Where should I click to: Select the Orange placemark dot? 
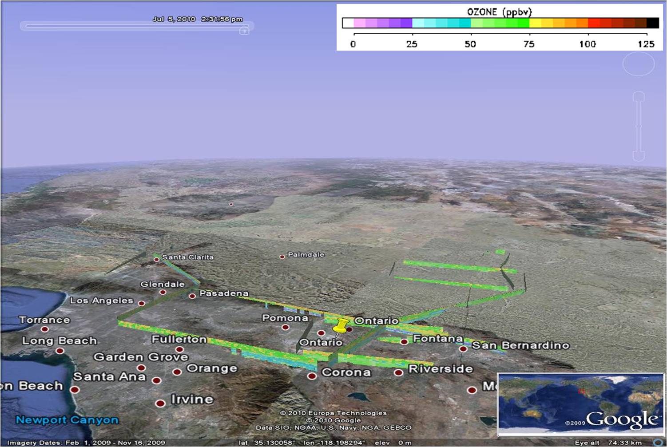(177, 372)
